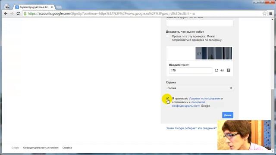Toggle the terms acceptance checkbox

pos(167,99)
